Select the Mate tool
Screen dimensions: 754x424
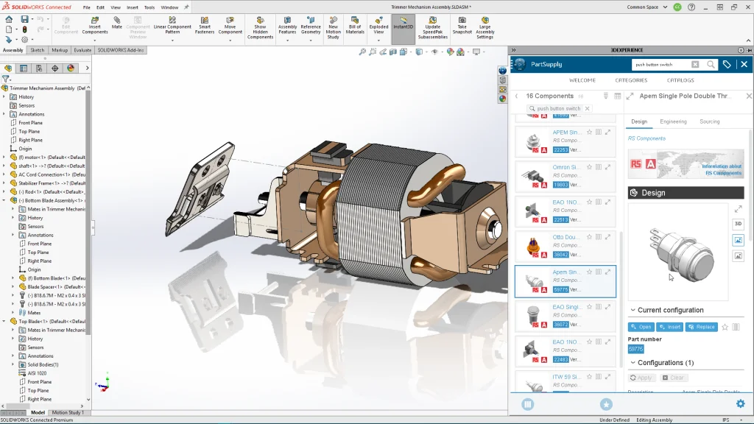click(117, 22)
